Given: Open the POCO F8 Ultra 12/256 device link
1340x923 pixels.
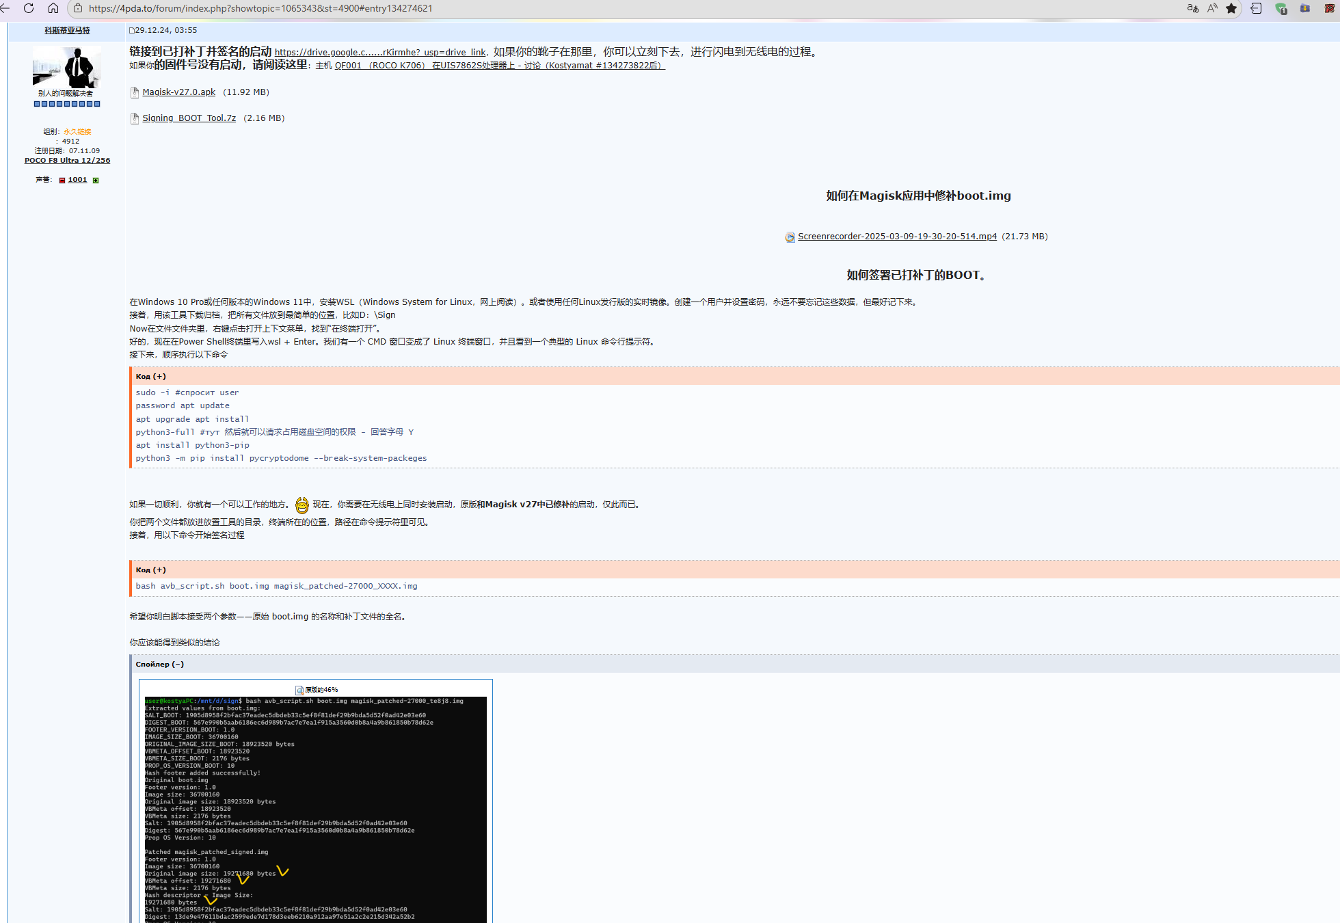Looking at the screenshot, I should point(67,161).
